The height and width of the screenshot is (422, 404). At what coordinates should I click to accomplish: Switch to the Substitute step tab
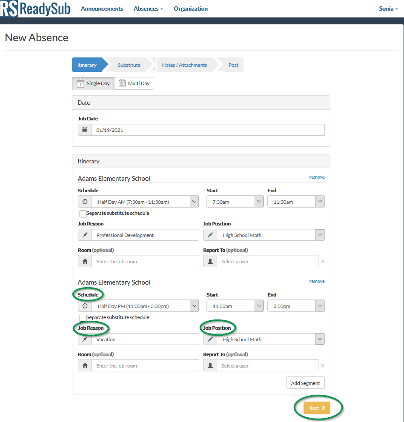pos(129,65)
